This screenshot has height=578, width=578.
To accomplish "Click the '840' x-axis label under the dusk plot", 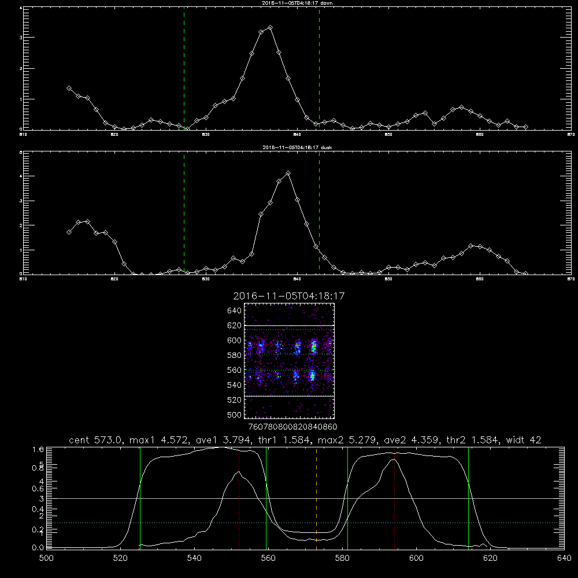I will tap(298, 279).
